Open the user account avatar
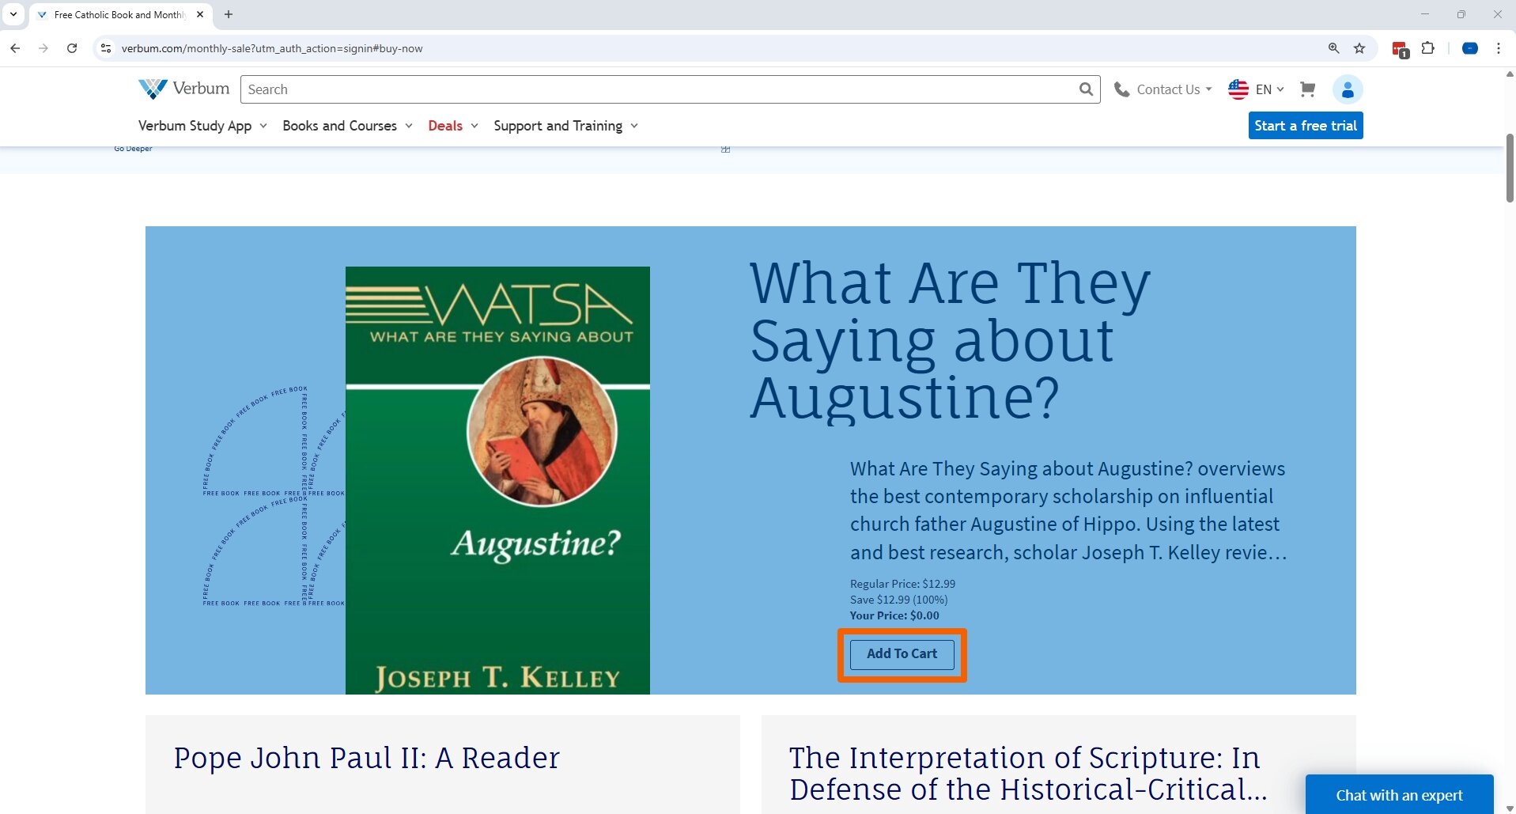Viewport: 1516px width, 814px height. pos(1348,89)
